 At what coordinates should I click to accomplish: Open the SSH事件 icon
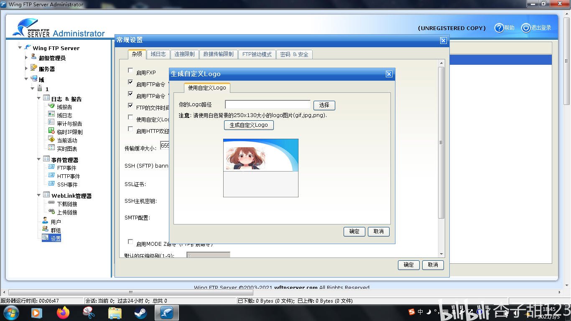51,183
